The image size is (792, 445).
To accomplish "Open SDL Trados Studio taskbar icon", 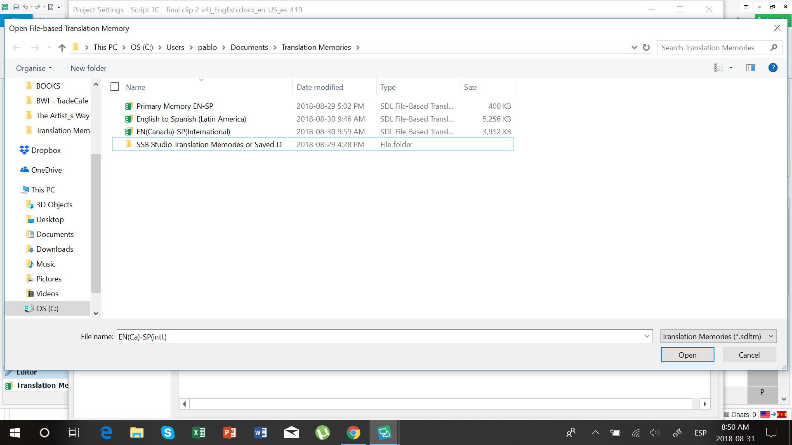I will [384, 433].
